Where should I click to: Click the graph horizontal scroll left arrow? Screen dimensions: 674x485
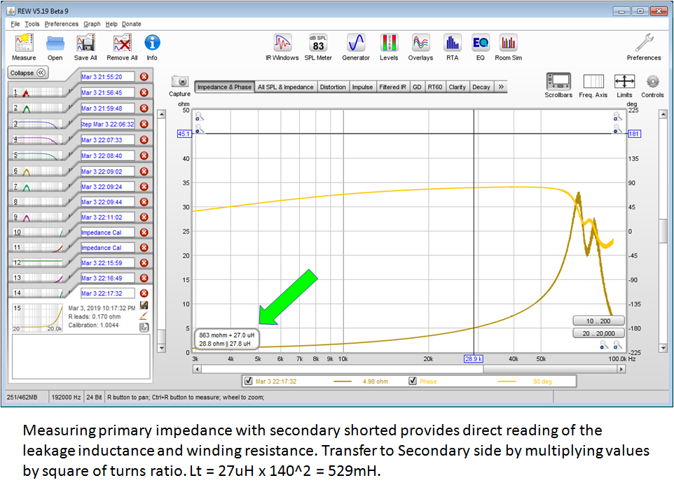pos(197,369)
